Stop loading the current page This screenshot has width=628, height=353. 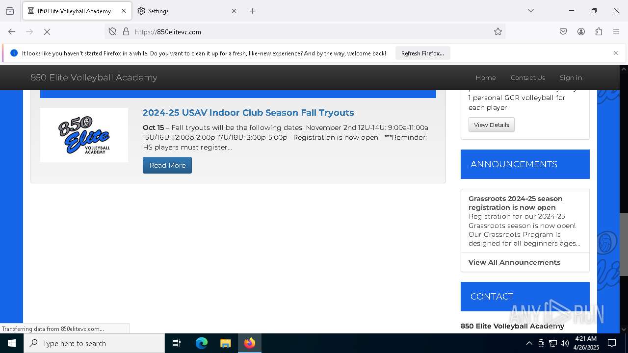(47, 32)
